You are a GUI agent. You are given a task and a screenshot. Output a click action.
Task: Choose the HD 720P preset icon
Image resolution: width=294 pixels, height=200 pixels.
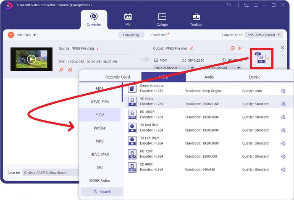click(132, 154)
